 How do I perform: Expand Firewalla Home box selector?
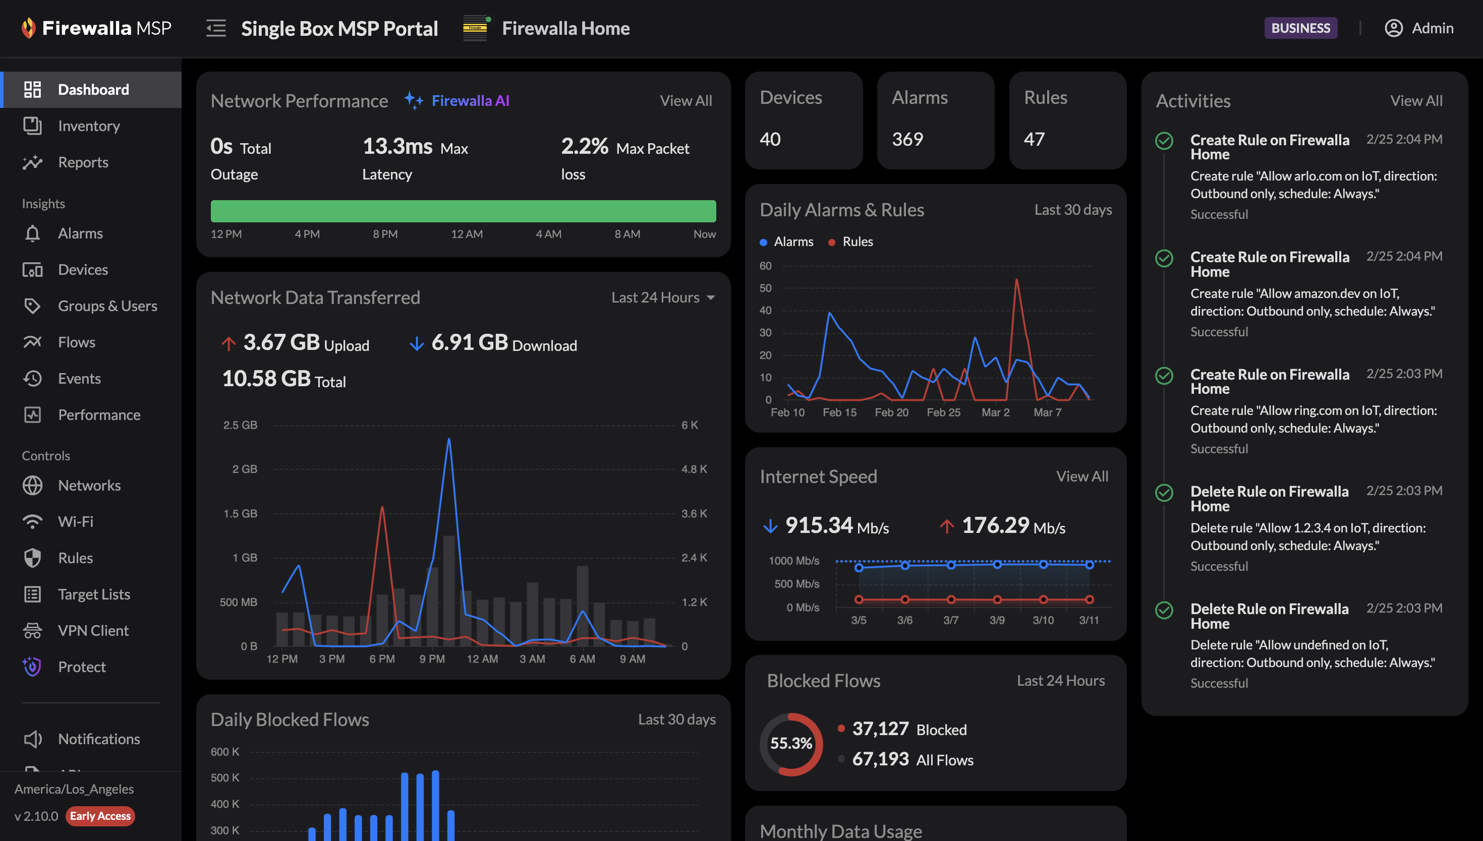click(565, 28)
